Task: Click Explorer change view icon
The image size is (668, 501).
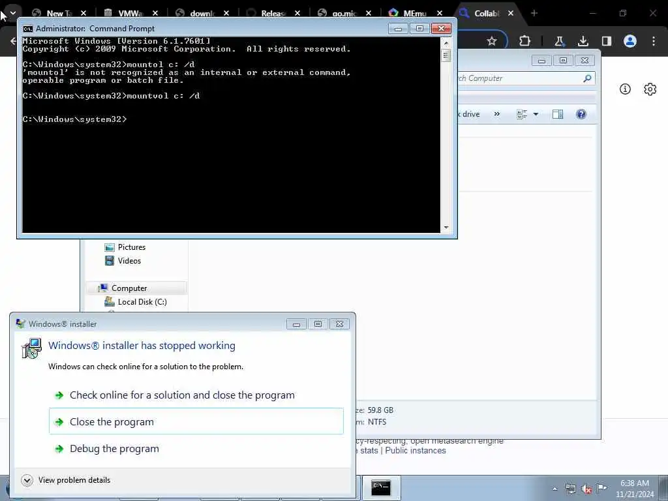Action: (x=522, y=114)
